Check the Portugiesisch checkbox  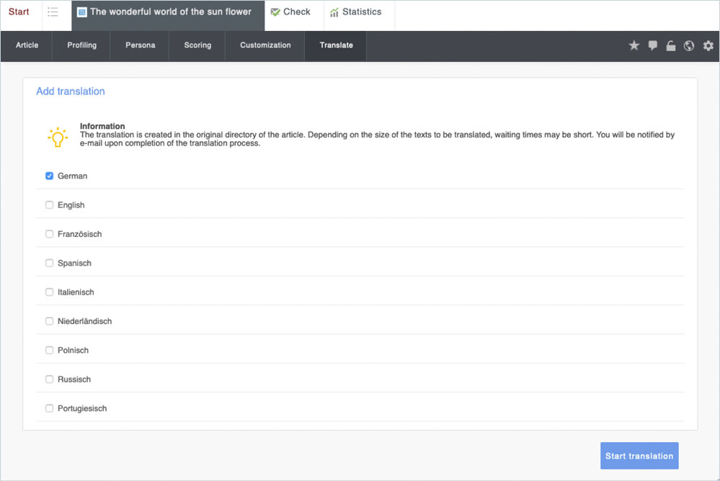49,408
